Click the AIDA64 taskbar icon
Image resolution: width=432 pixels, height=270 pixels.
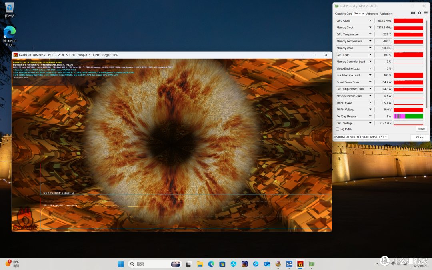click(x=289, y=264)
